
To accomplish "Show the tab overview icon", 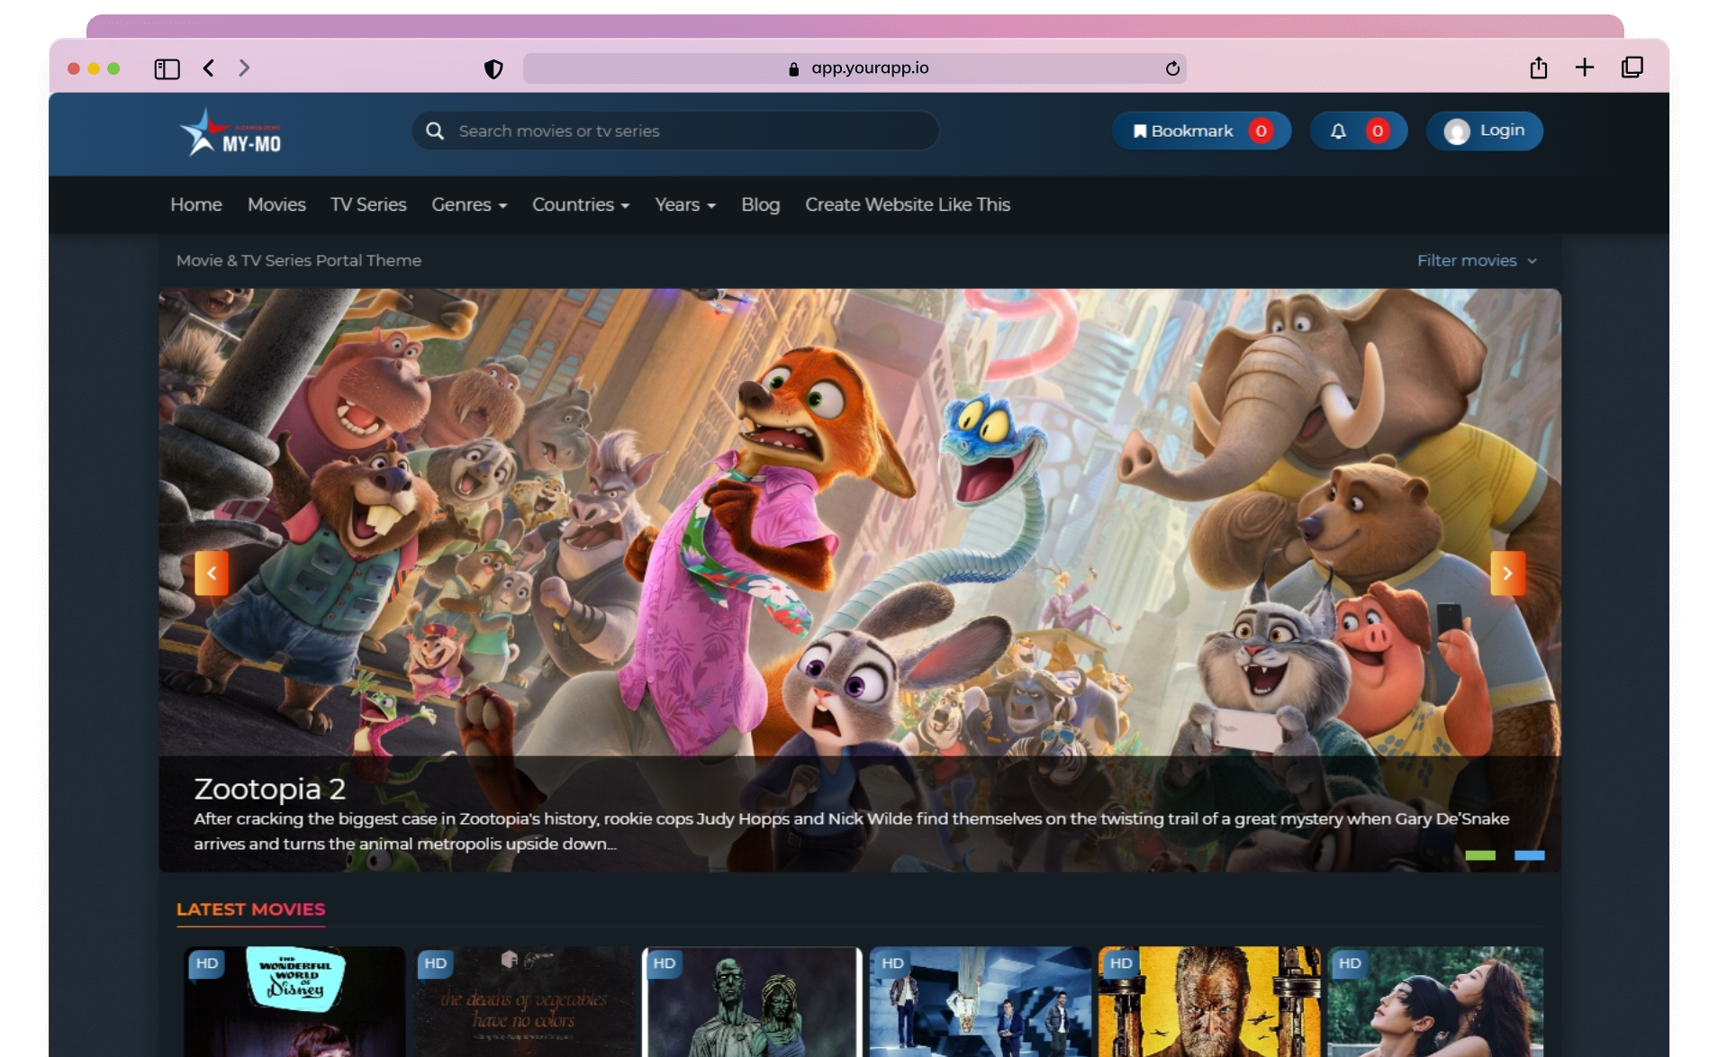I will [x=1632, y=68].
